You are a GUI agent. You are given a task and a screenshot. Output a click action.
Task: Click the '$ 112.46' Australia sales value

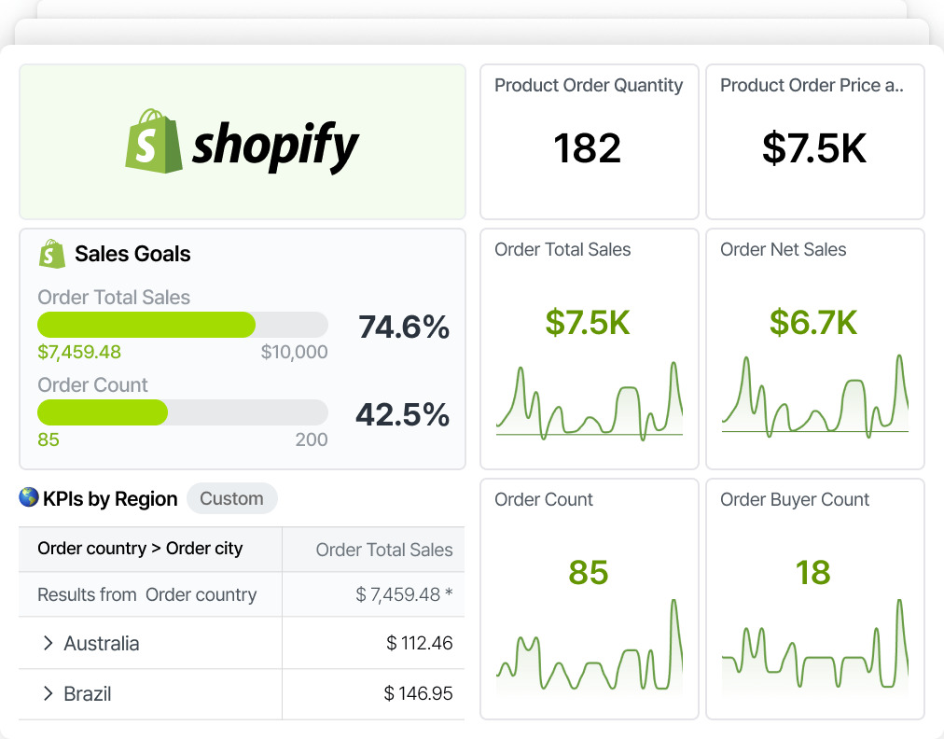pyautogui.click(x=419, y=643)
